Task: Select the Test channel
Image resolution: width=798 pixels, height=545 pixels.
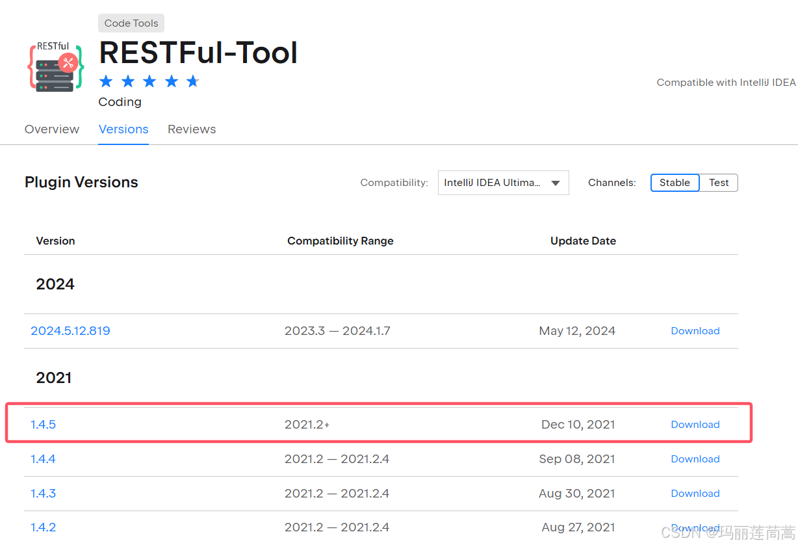Action: click(718, 183)
